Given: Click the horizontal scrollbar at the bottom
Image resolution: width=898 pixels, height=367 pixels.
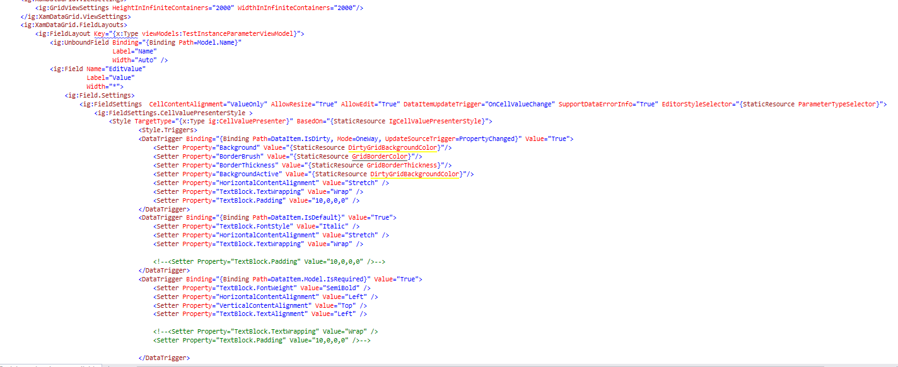Looking at the screenshot, I should pos(441,365).
